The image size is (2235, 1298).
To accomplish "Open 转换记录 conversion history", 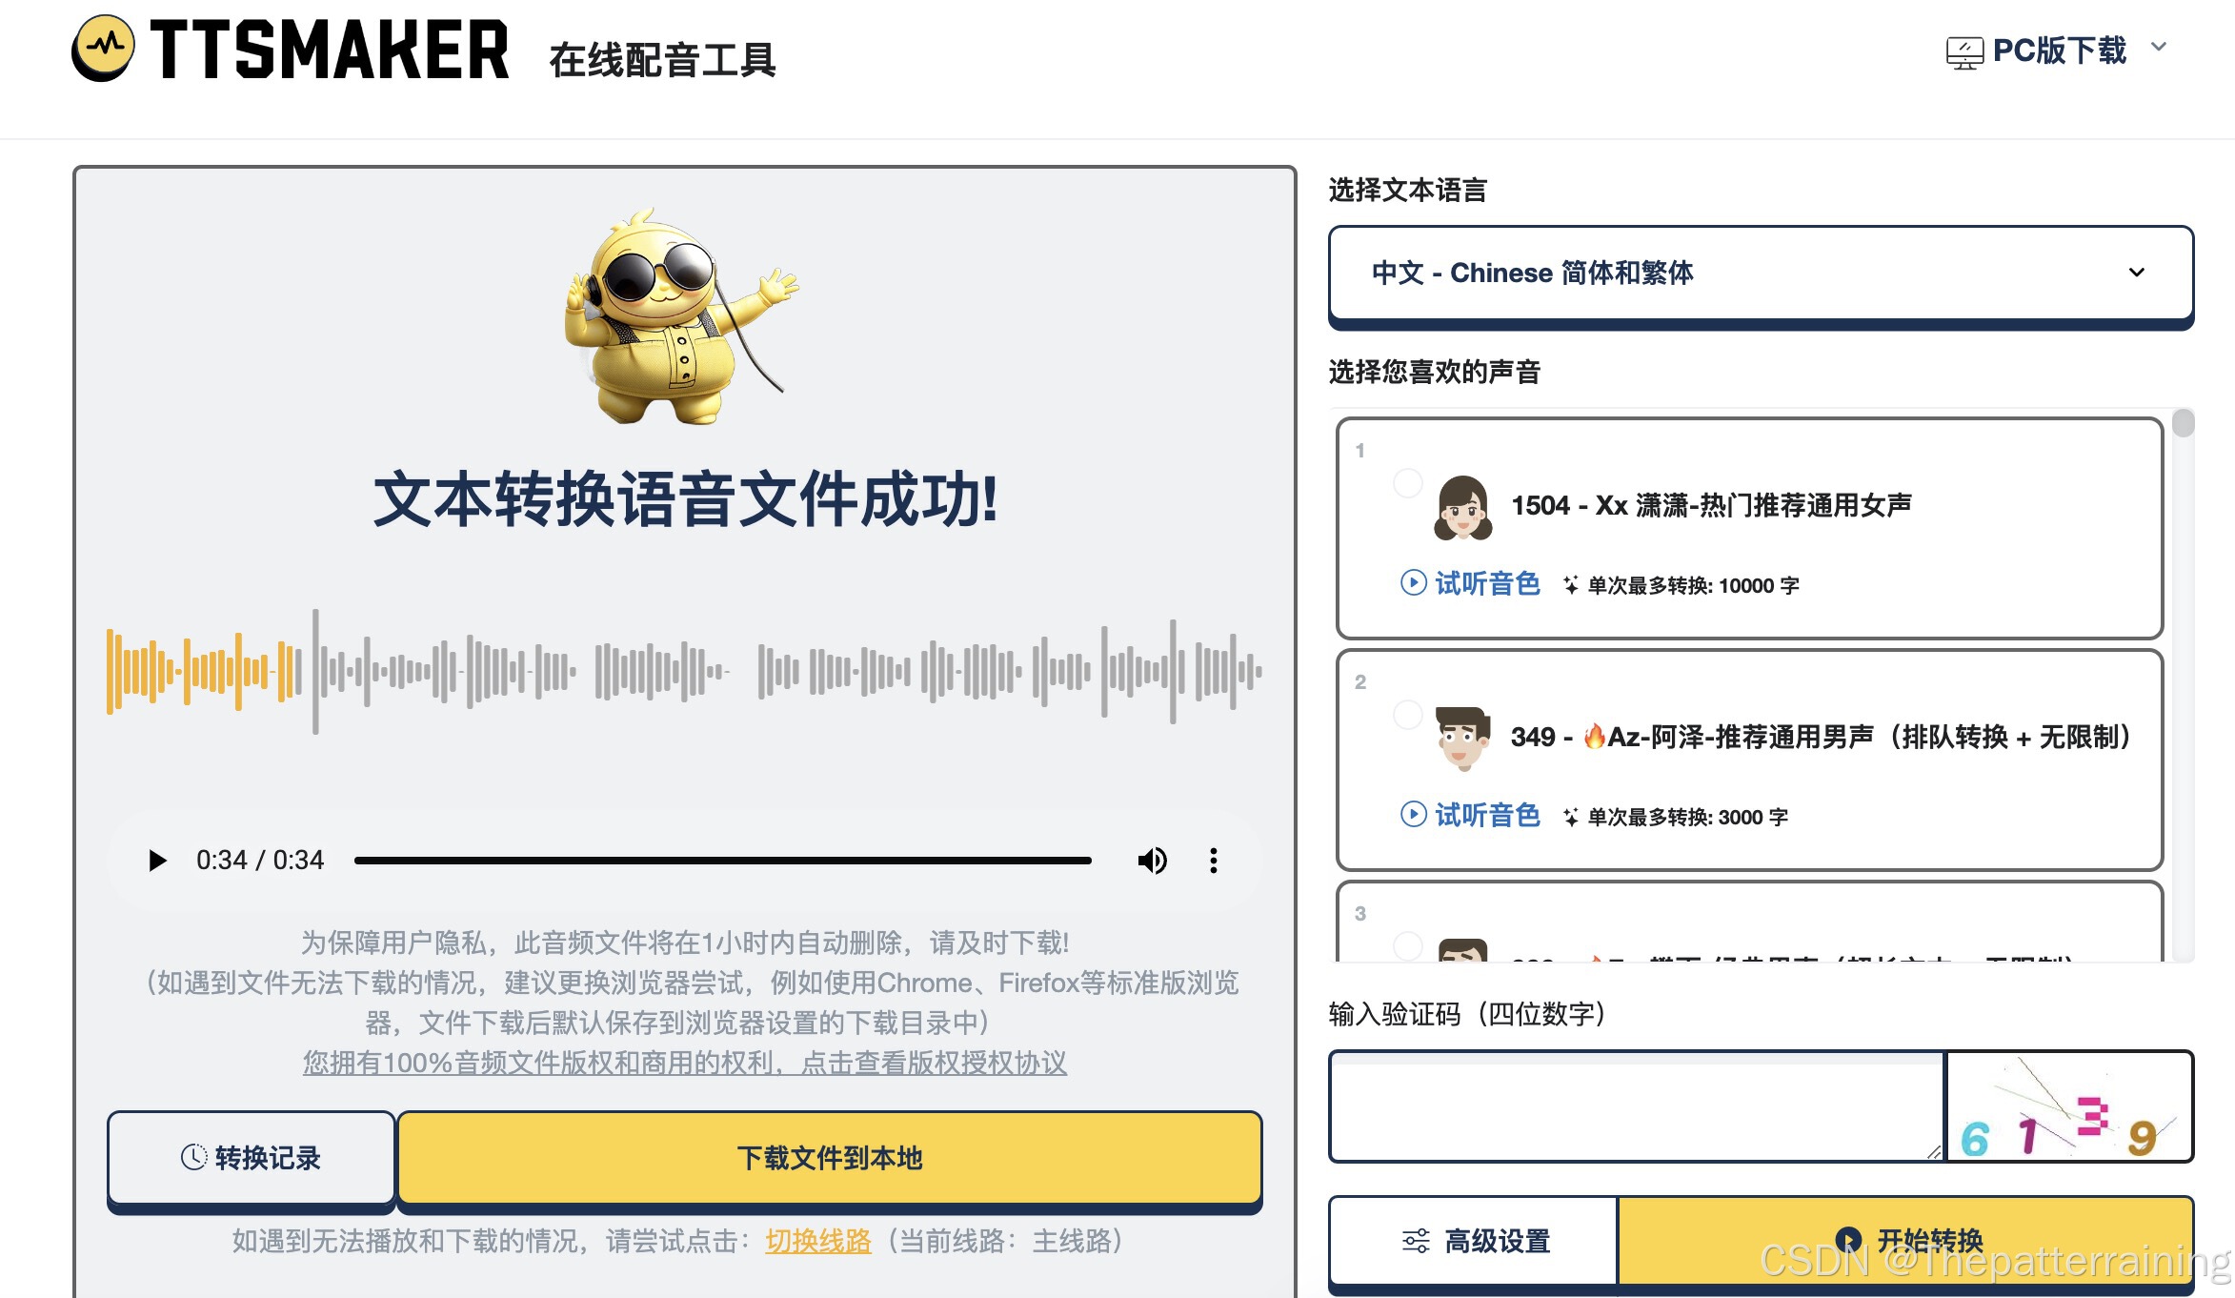I will (x=251, y=1158).
